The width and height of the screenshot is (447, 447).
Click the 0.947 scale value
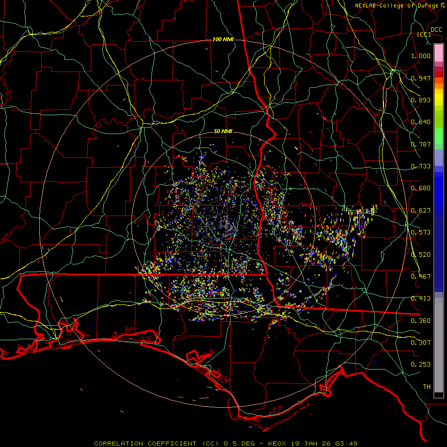[x=421, y=78]
